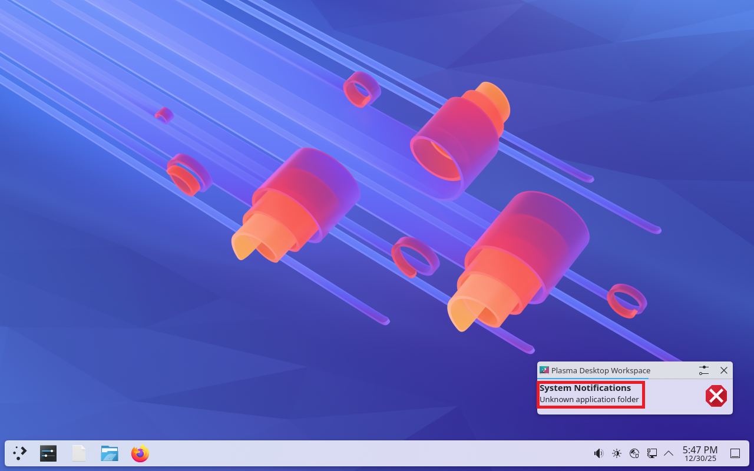Open the network connections tray icon

point(652,453)
